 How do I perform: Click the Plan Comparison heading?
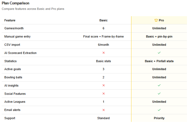(x=16, y=3)
